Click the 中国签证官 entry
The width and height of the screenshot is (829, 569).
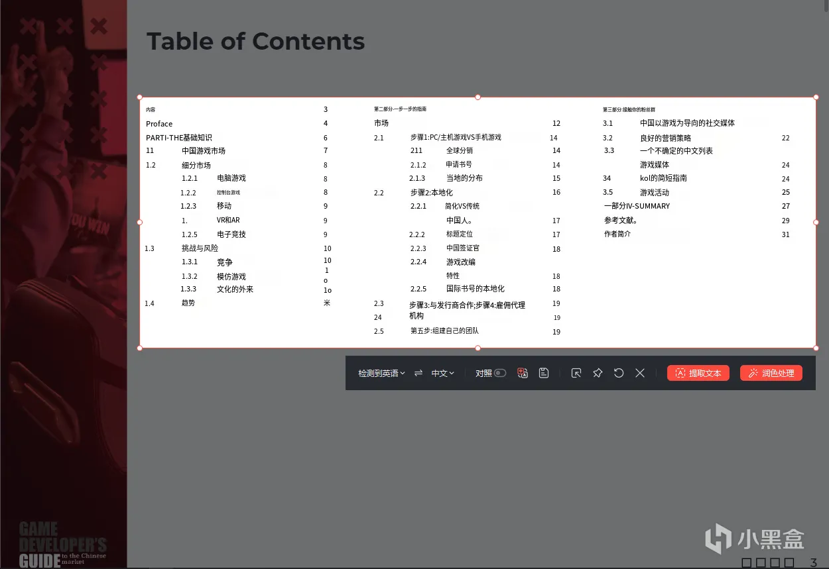click(463, 248)
